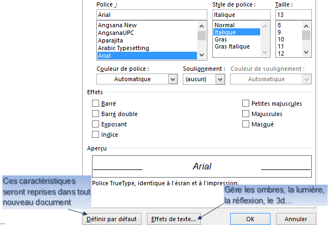The height and width of the screenshot is (225, 332).
Task: Select Gras Italique font style
Action: point(232,46)
